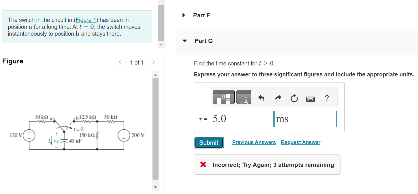Click the redo arrow in answer toolbar

point(278,98)
